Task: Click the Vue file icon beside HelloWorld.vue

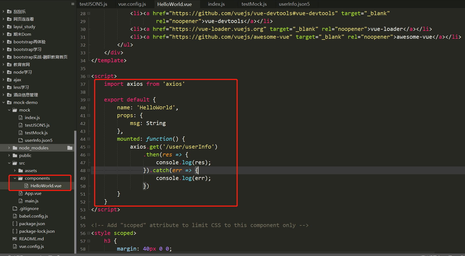Action: [x=26, y=186]
